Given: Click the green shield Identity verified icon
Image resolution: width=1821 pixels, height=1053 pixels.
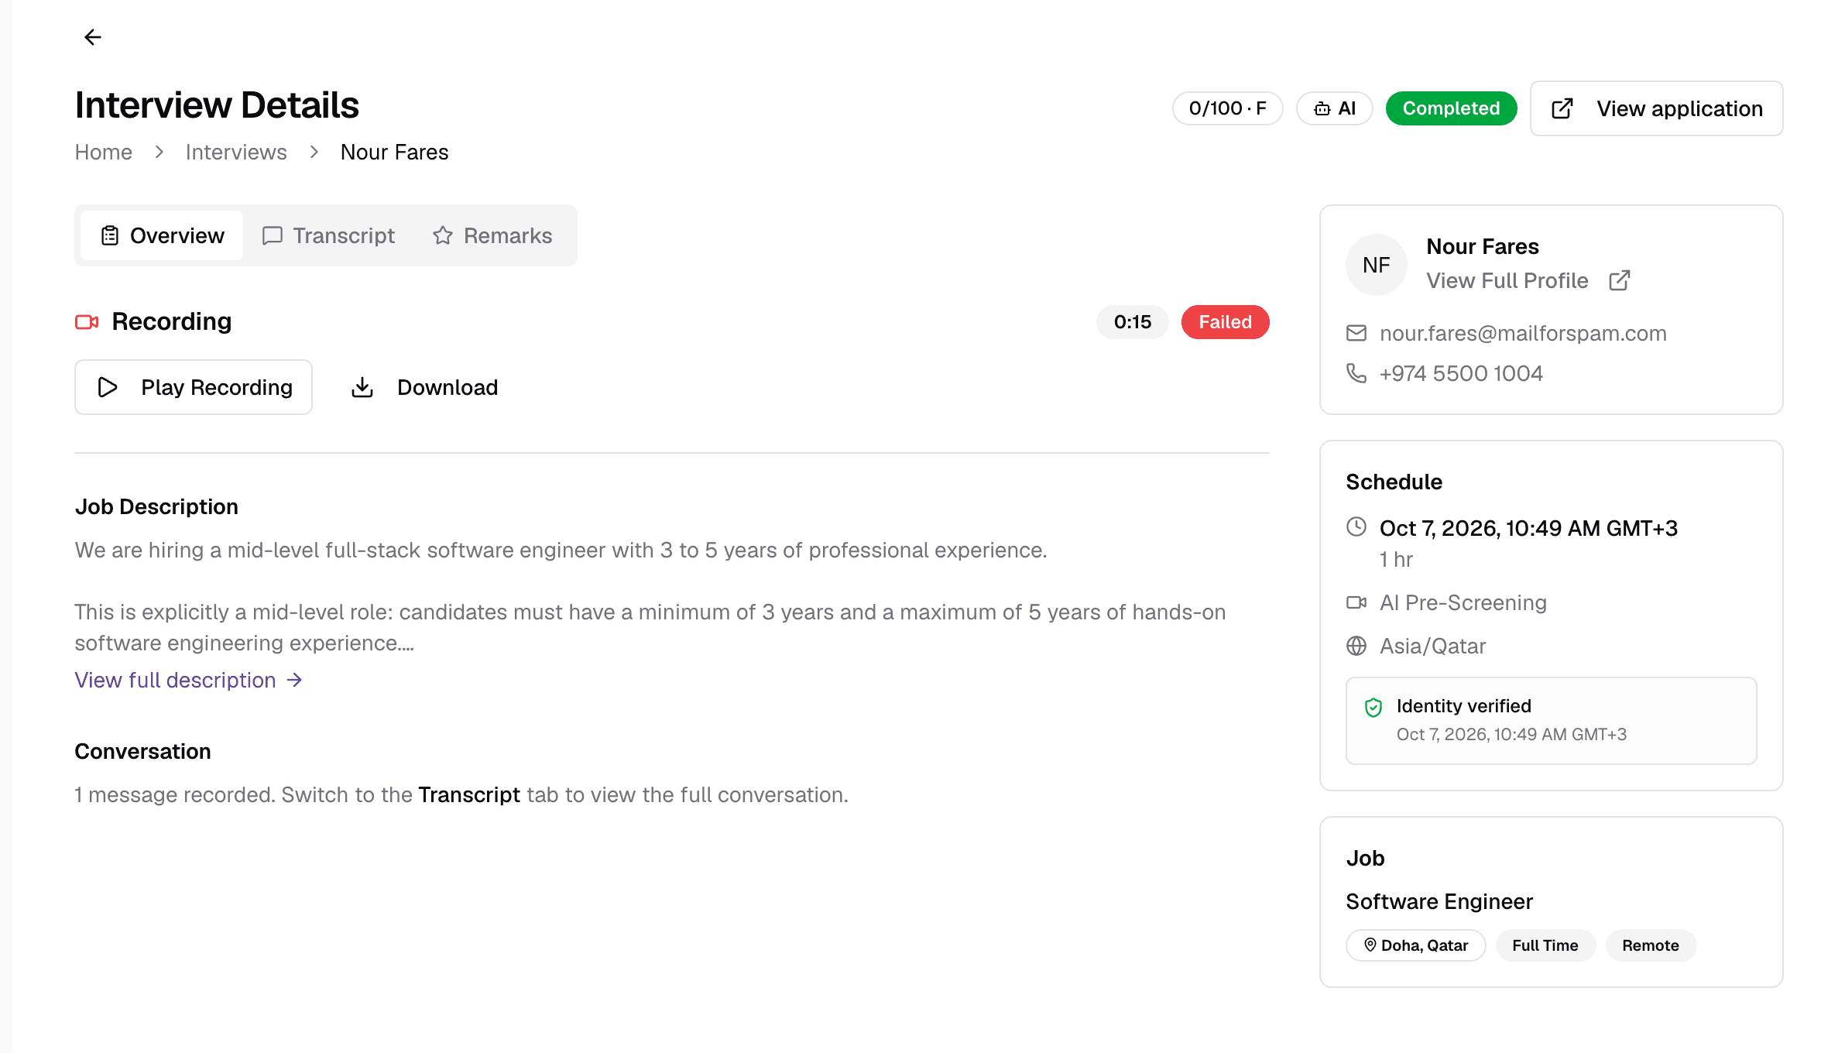Looking at the screenshot, I should 1373,707.
